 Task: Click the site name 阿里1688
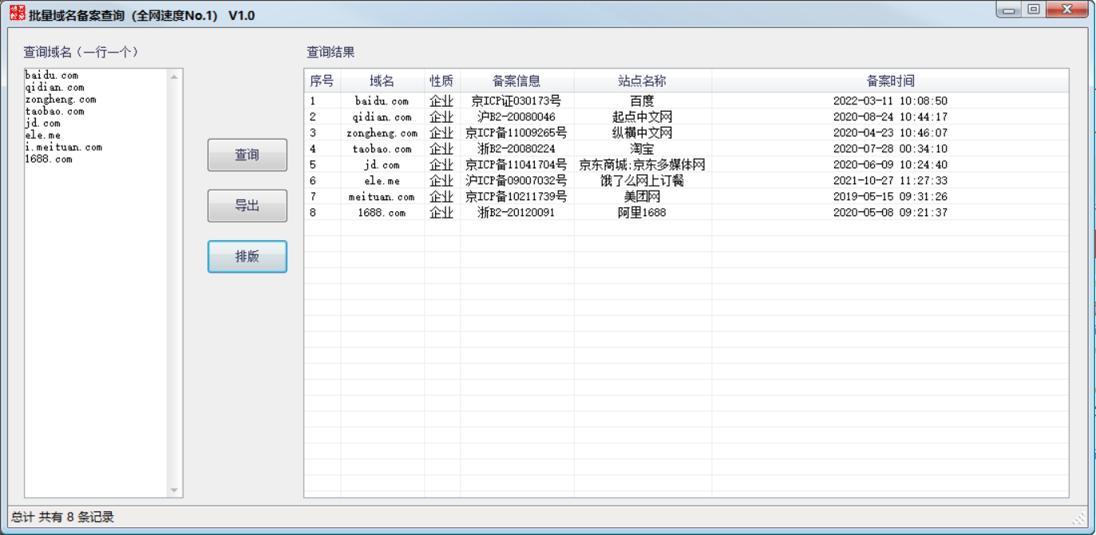[642, 213]
